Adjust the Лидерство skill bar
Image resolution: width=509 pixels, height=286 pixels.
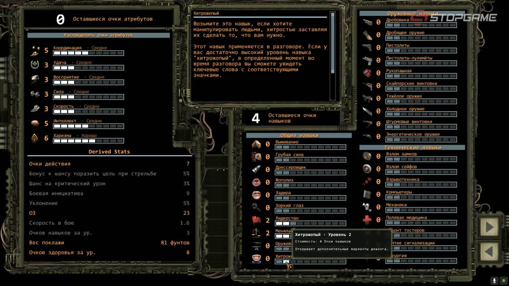point(310,223)
